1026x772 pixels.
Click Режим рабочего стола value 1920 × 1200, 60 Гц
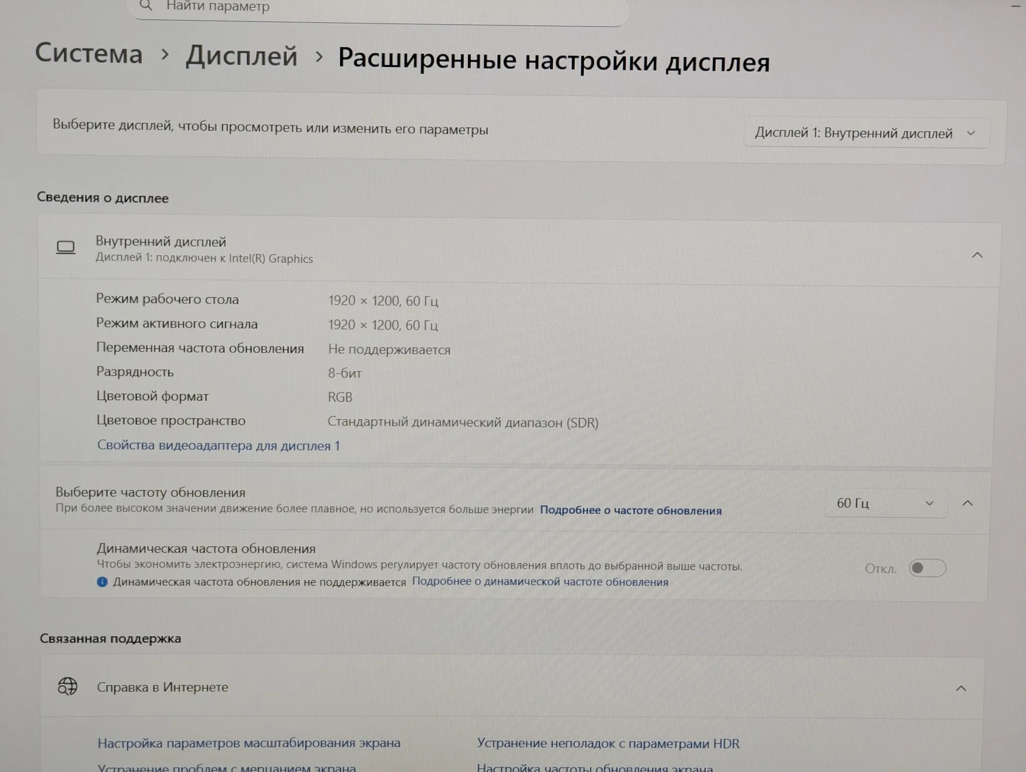tap(383, 300)
